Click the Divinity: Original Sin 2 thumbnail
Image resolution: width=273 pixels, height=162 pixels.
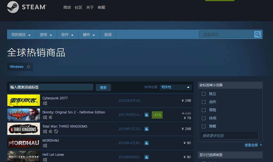pyautogui.click(x=24, y=115)
